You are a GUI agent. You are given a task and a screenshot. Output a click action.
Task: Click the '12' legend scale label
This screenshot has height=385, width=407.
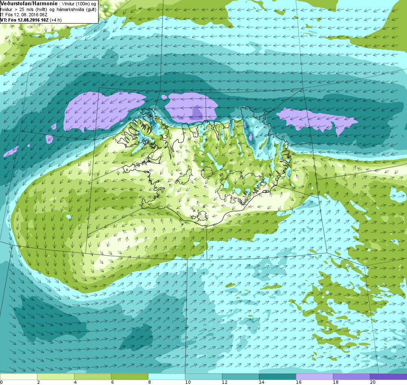pyautogui.click(x=225, y=382)
